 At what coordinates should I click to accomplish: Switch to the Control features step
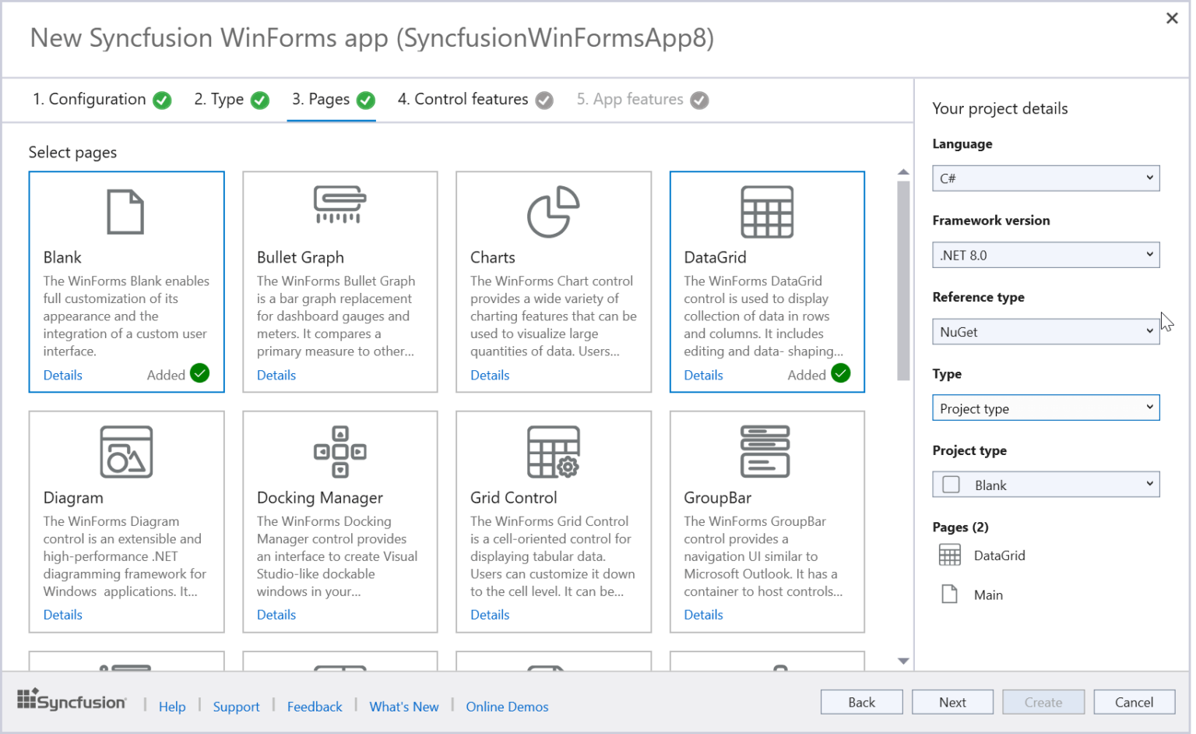[463, 99]
